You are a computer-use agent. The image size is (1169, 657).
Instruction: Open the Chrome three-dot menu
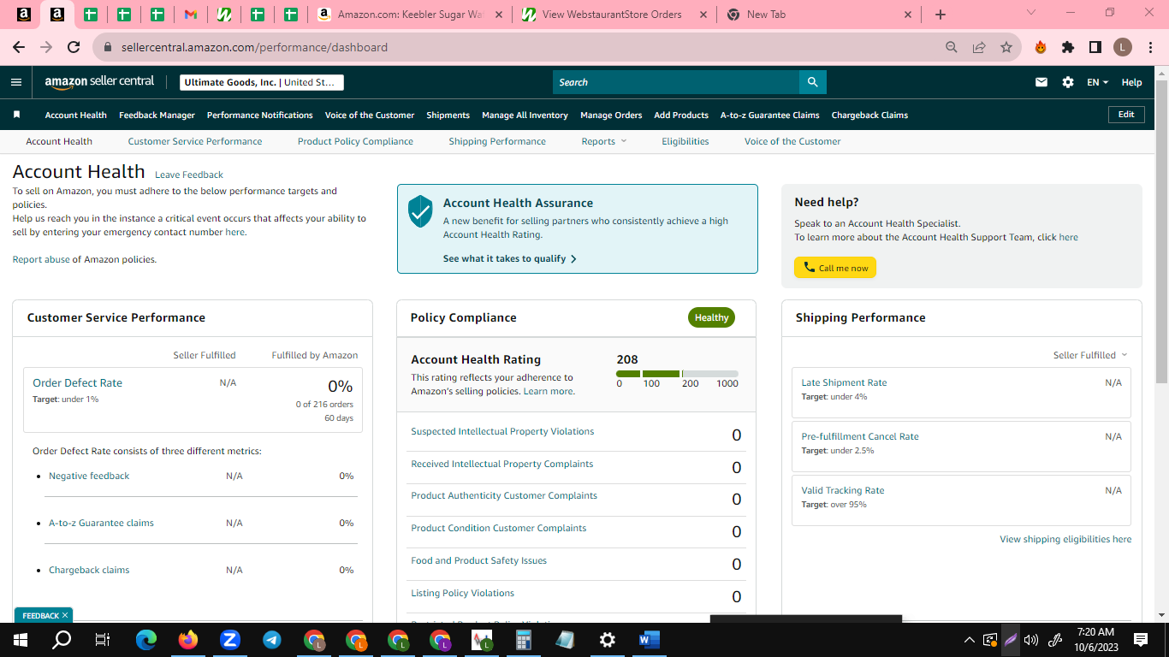[1149, 48]
